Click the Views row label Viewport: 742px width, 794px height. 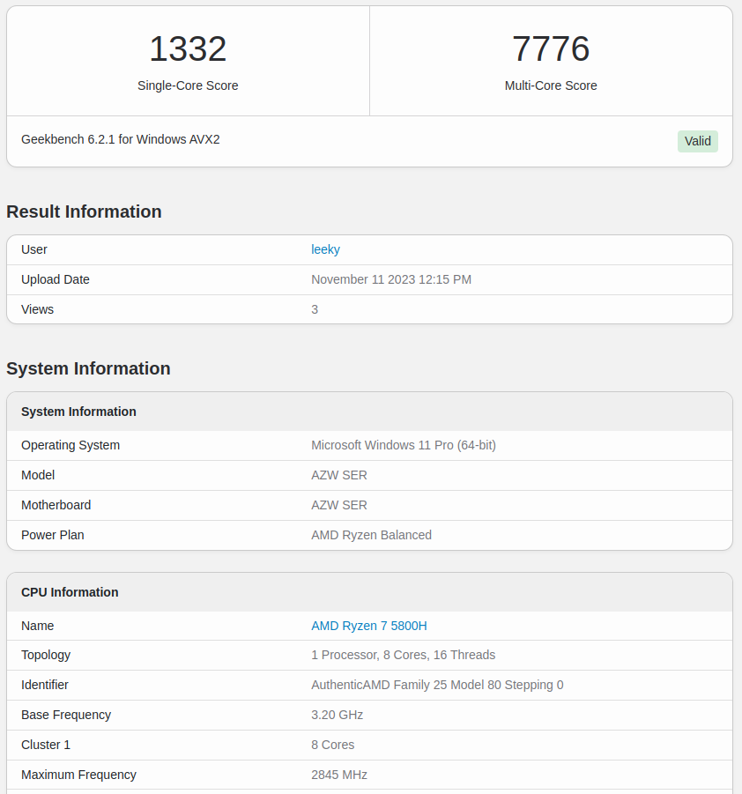[38, 309]
